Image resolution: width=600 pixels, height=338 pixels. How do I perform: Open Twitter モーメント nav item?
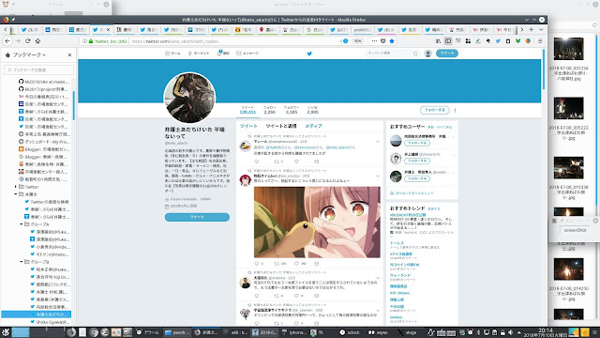[199, 54]
